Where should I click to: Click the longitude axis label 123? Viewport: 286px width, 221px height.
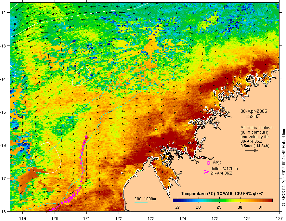click(151, 218)
